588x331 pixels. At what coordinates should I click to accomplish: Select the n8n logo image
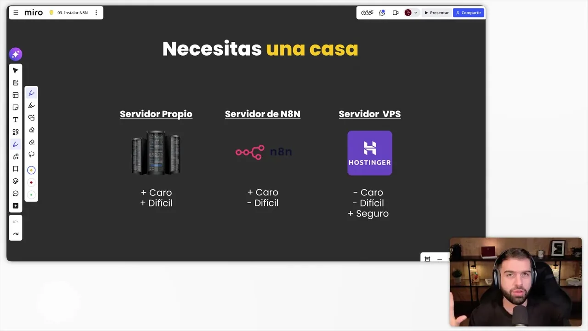264,152
